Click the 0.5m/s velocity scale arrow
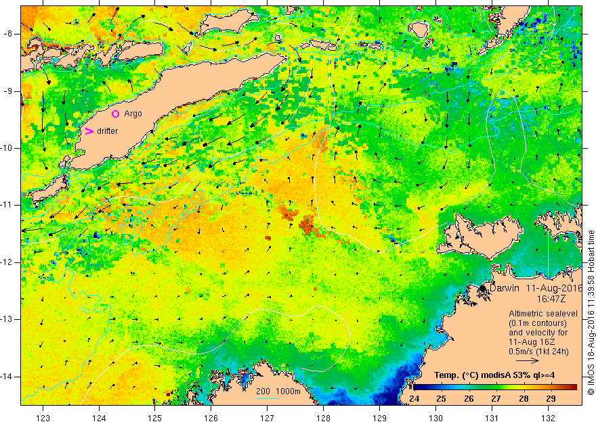This screenshot has height=426, width=596. [528, 361]
